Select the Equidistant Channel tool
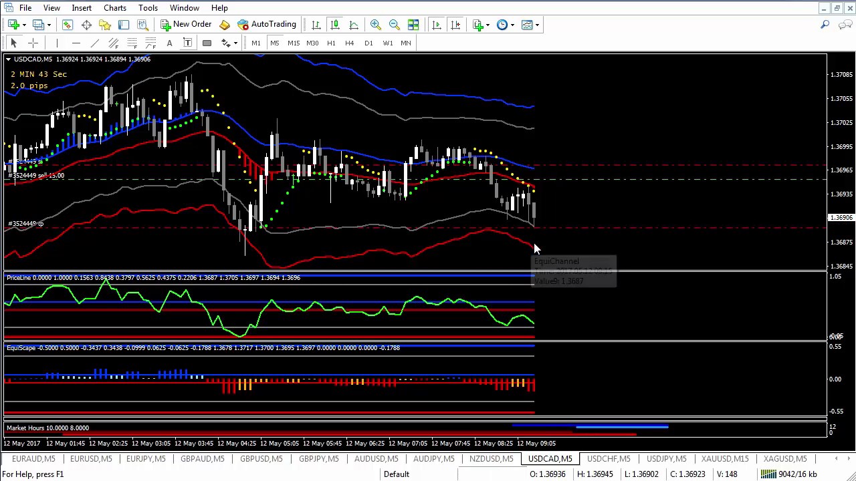Viewport: 856px width, 481px height. [114, 43]
